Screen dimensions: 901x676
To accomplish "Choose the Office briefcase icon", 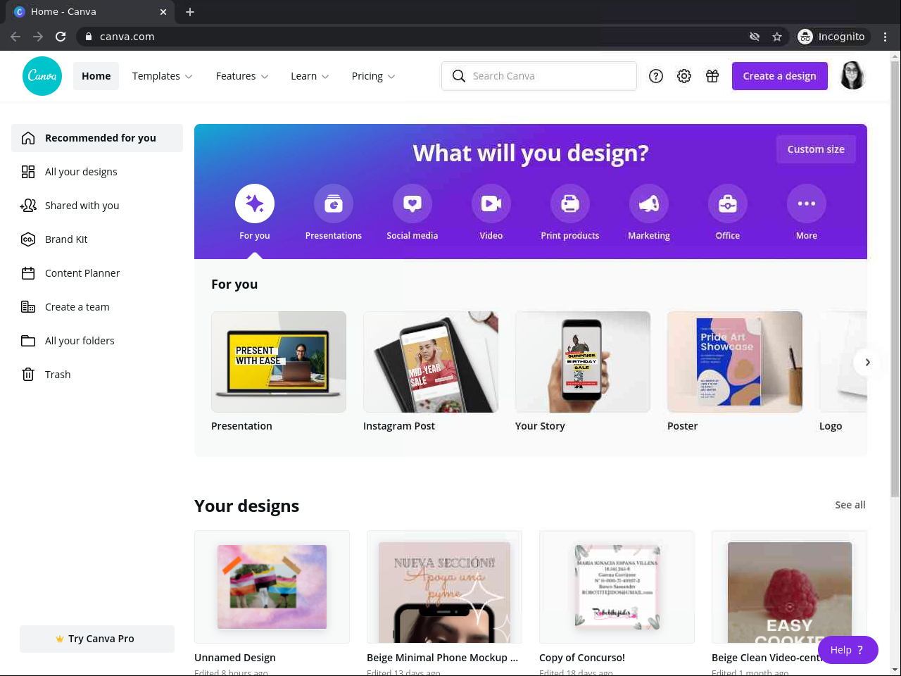I will click(728, 204).
